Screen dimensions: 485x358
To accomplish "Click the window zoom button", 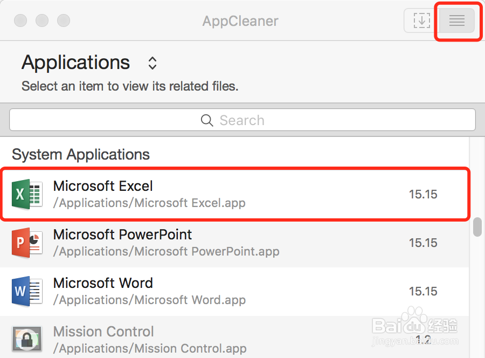I will coord(64,20).
